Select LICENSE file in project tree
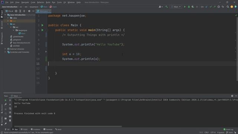The width and height of the screenshot is (238, 134). tap(15, 46)
